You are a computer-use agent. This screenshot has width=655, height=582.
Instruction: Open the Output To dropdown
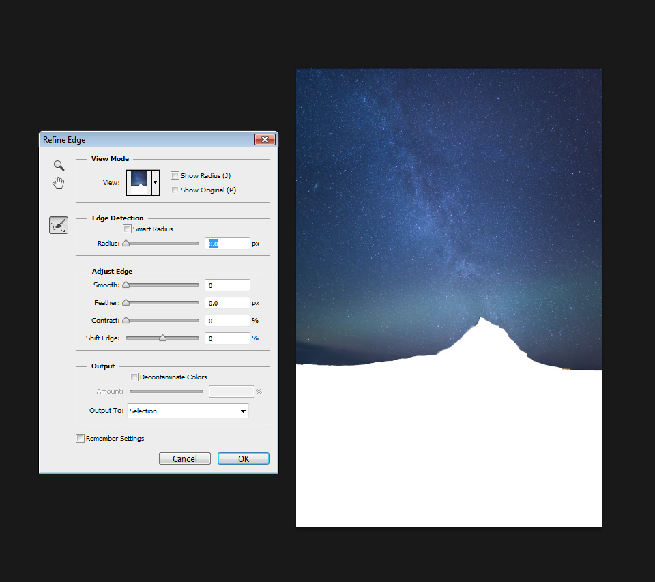[x=188, y=411]
